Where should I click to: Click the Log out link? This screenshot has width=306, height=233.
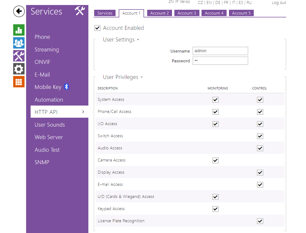[279, 3]
